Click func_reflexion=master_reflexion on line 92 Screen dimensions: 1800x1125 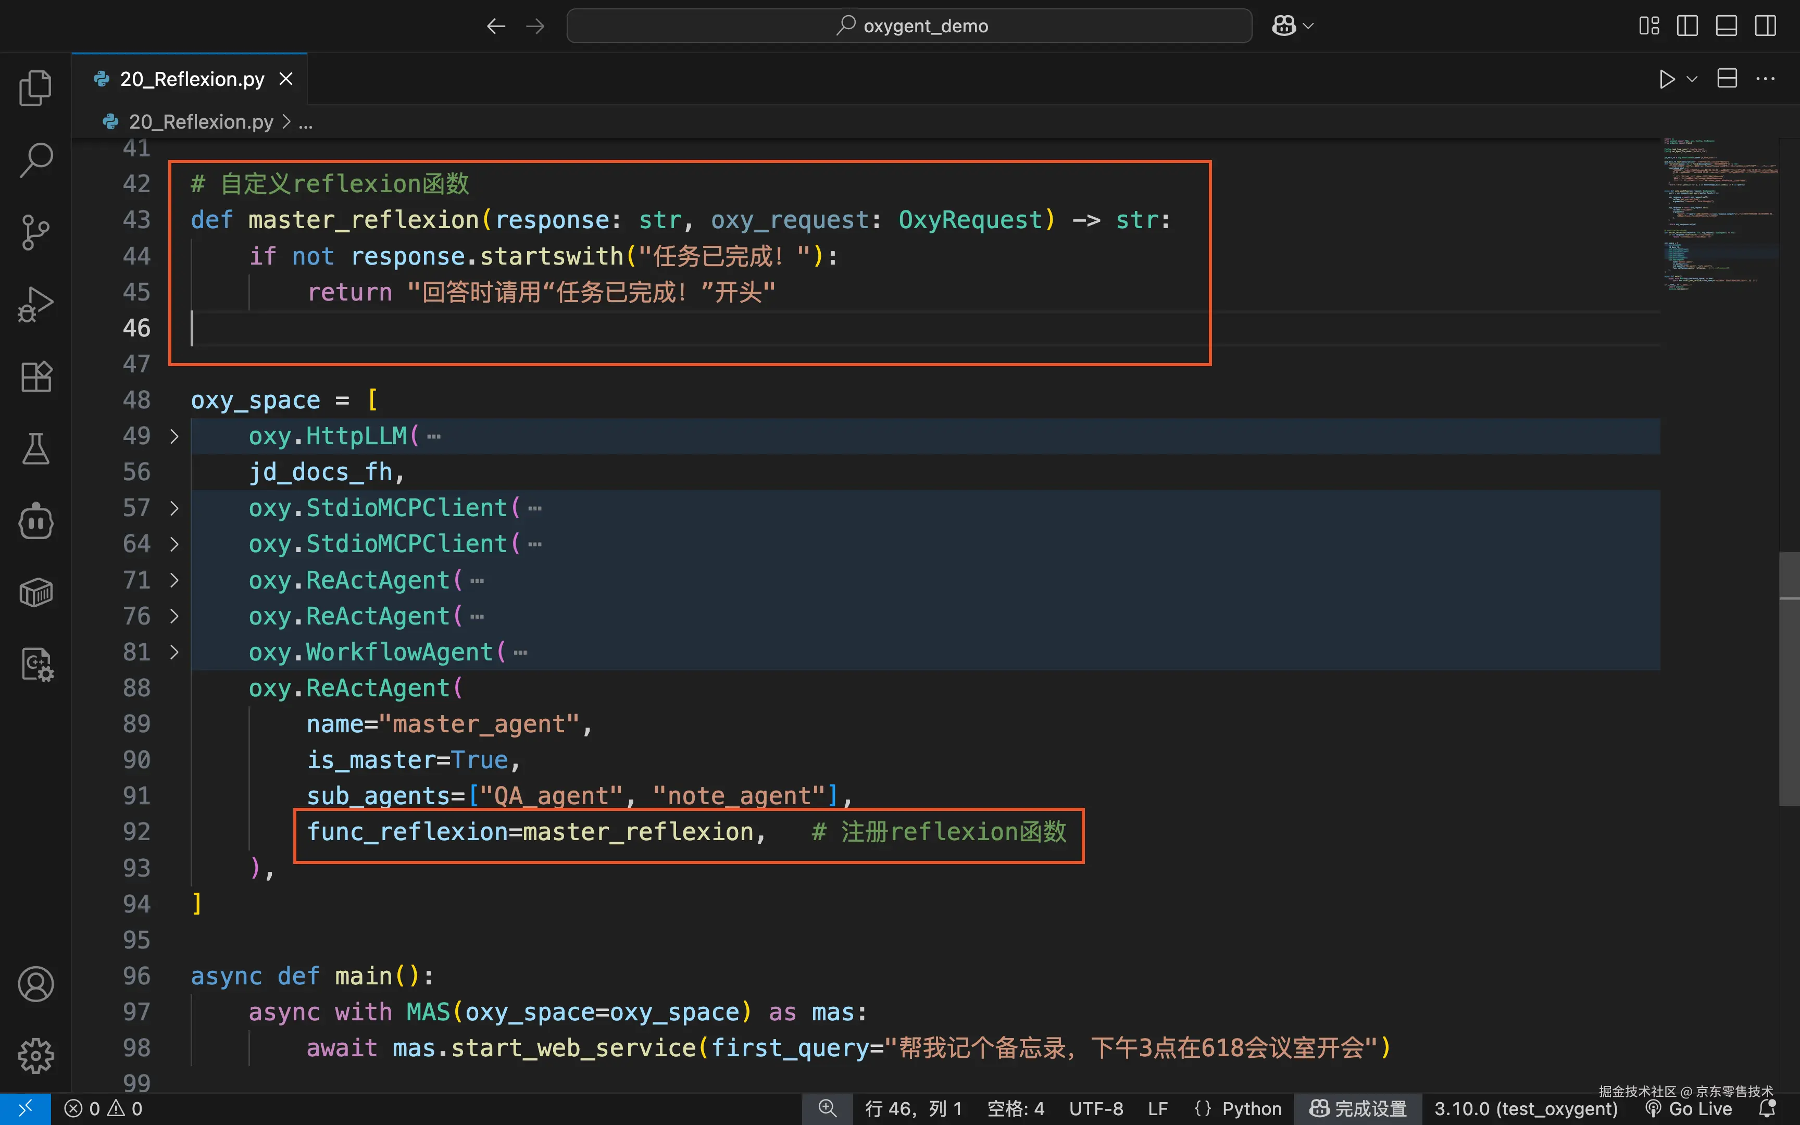530,832
